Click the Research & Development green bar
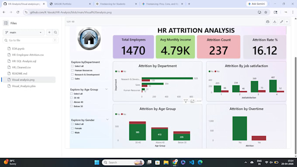Screen dimensions: 297x167 (167, 78)
